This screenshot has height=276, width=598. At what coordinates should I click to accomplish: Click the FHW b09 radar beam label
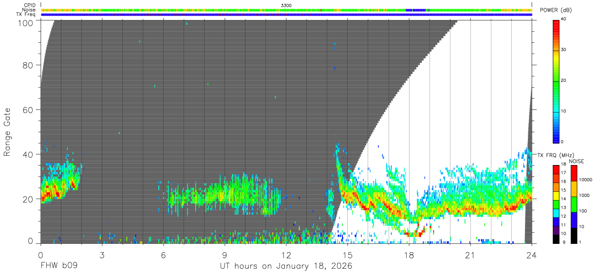pyautogui.click(x=59, y=267)
